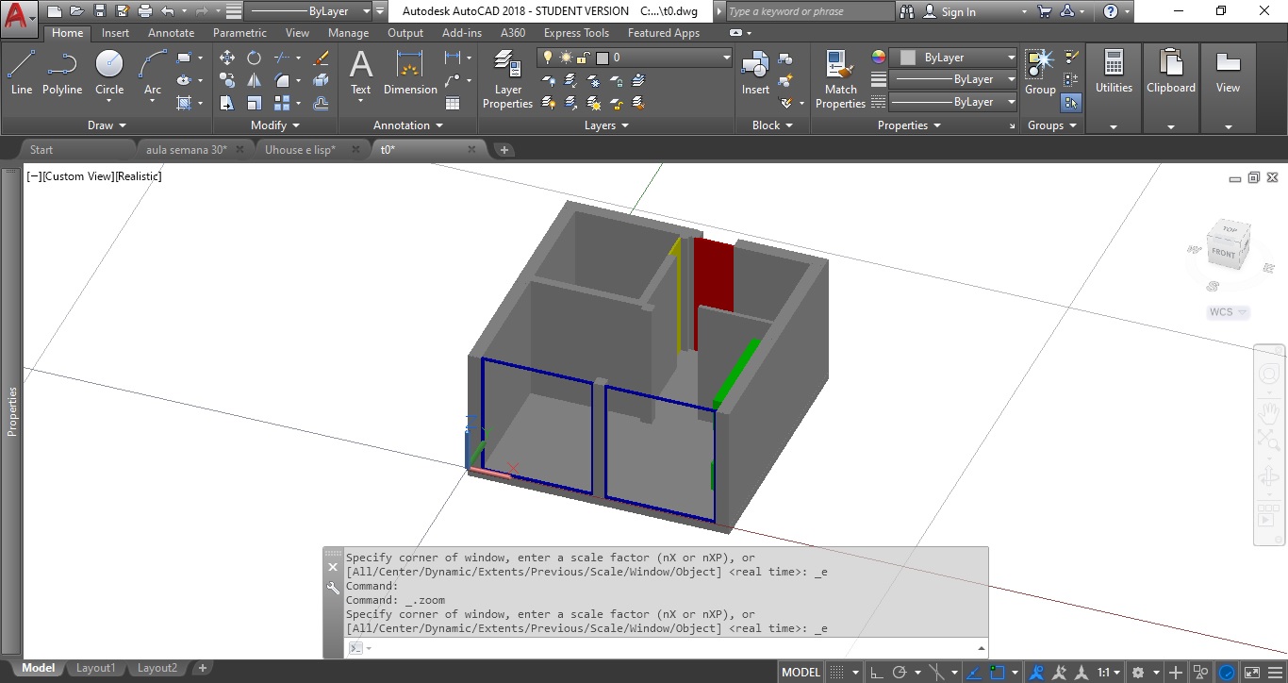
Task: Switch to the Uhouse e lisp drawing tab
Action: click(x=301, y=149)
